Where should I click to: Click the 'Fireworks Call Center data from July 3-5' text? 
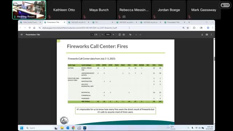[x=92, y=59]
